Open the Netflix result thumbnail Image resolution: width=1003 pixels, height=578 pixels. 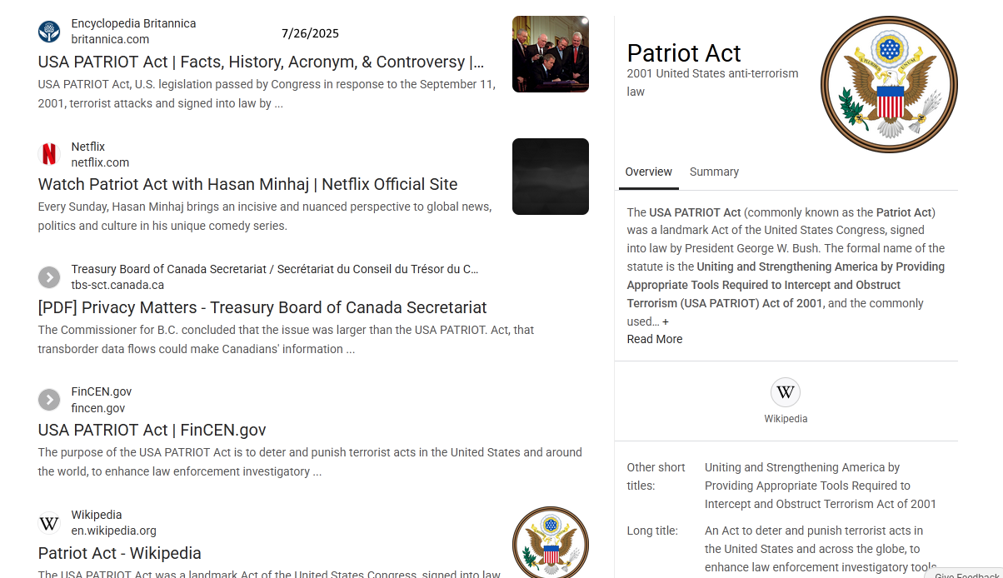point(551,177)
